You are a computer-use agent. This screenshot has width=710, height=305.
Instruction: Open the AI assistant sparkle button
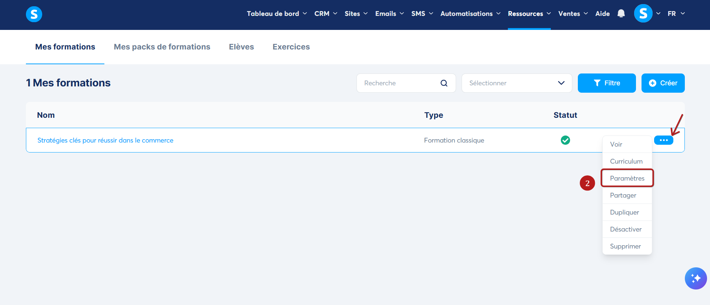click(x=696, y=278)
